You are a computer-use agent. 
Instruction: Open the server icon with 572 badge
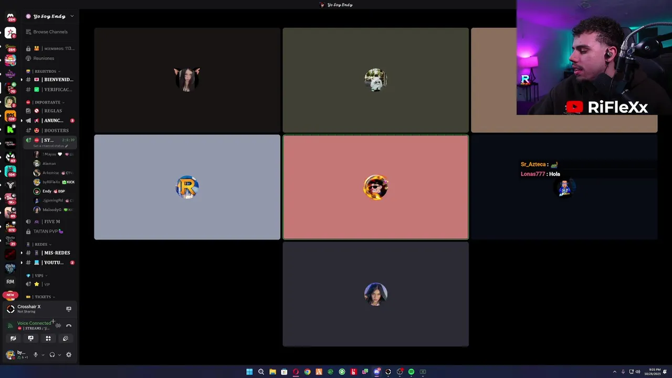point(10,227)
